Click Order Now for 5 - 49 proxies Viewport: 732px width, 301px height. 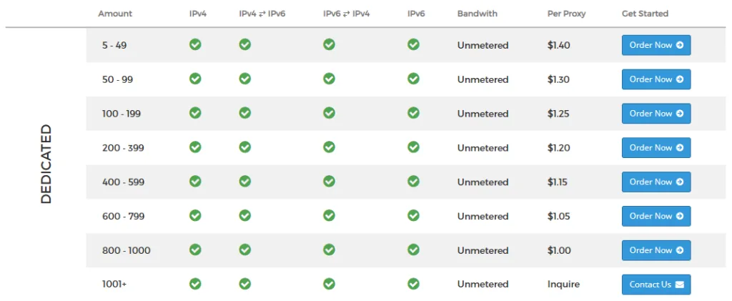[656, 45]
